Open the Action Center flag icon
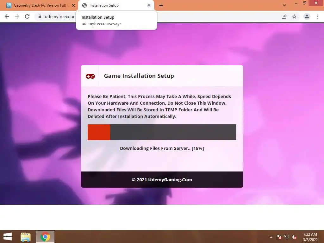The image size is (324, 243). [279, 237]
